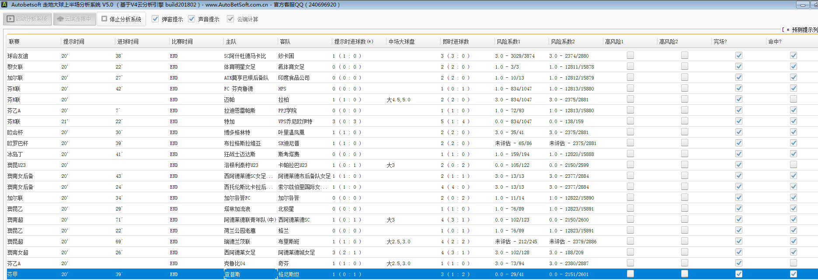818x280 pixels.
Task: Click the cloud icon on 云端连接中
Action: coord(60,19)
